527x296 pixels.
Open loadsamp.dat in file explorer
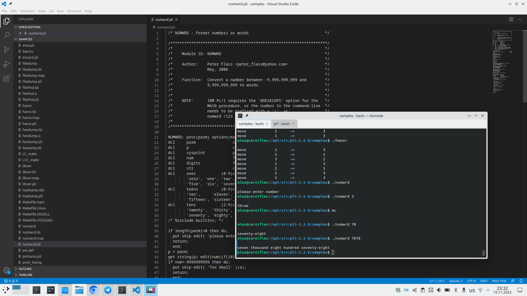tap(80, 190)
